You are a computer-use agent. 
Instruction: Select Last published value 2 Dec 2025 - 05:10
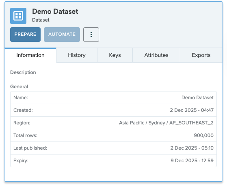tap(192, 148)
